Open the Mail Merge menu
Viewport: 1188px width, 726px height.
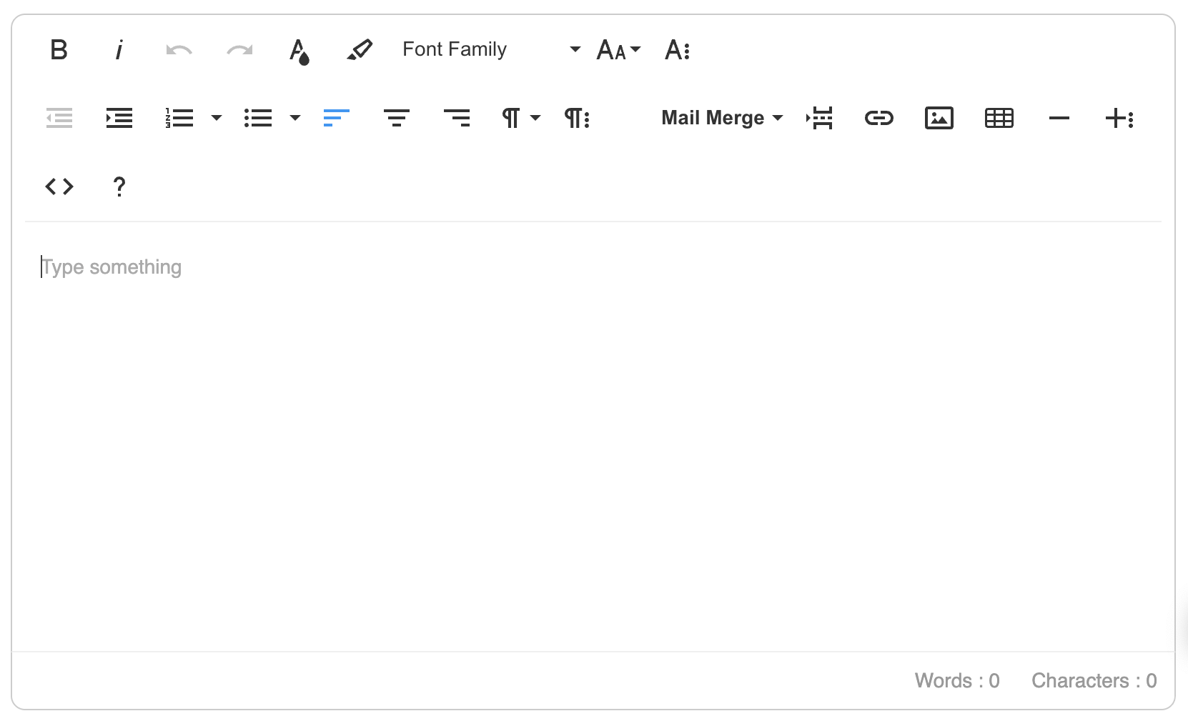(721, 118)
